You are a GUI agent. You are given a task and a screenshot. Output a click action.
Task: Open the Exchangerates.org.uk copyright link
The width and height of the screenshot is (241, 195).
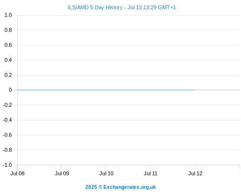[x=121, y=187]
